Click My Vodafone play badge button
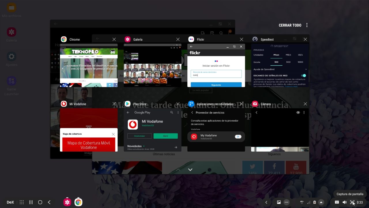 [238, 137]
